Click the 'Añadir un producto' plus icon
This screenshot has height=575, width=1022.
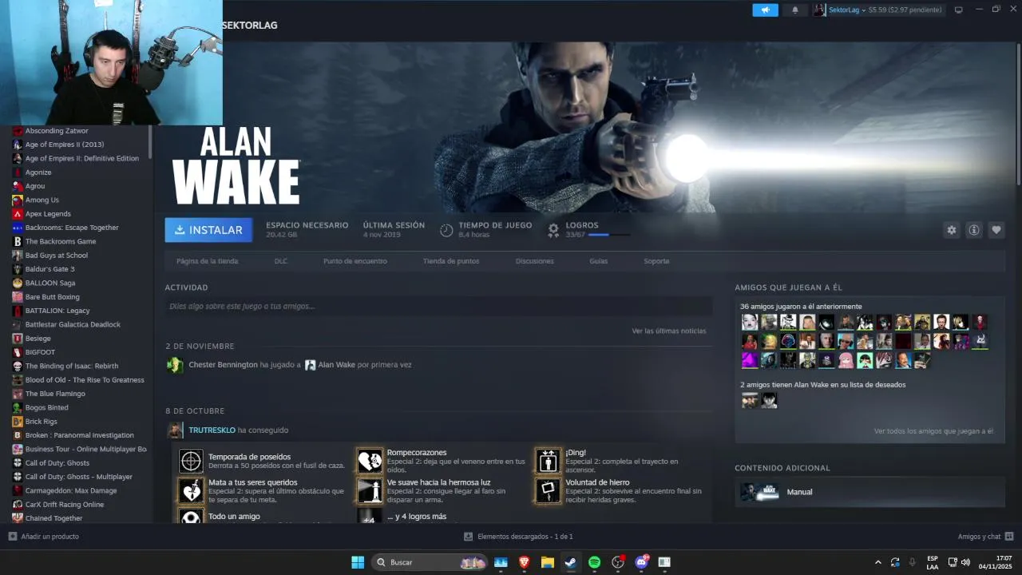coord(12,537)
